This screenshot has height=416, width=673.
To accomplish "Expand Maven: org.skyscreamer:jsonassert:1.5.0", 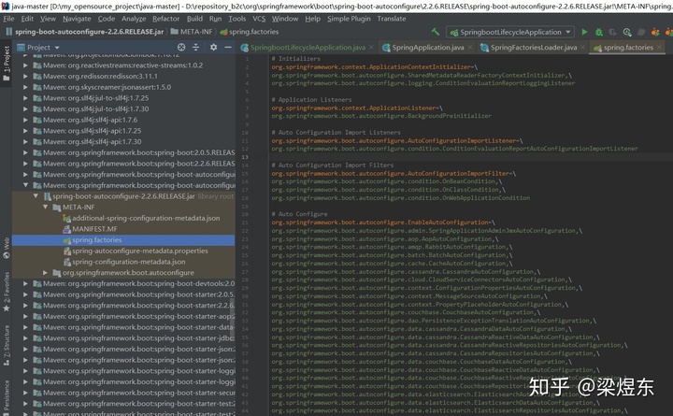I will pyautogui.click(x=25, y=87).
